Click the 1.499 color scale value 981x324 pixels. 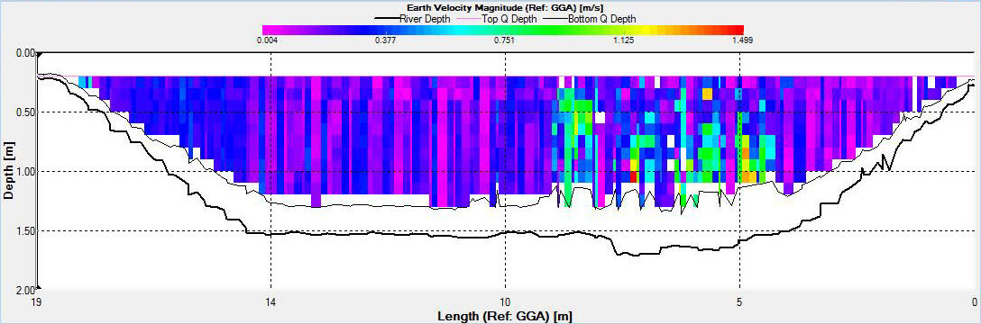743,40
